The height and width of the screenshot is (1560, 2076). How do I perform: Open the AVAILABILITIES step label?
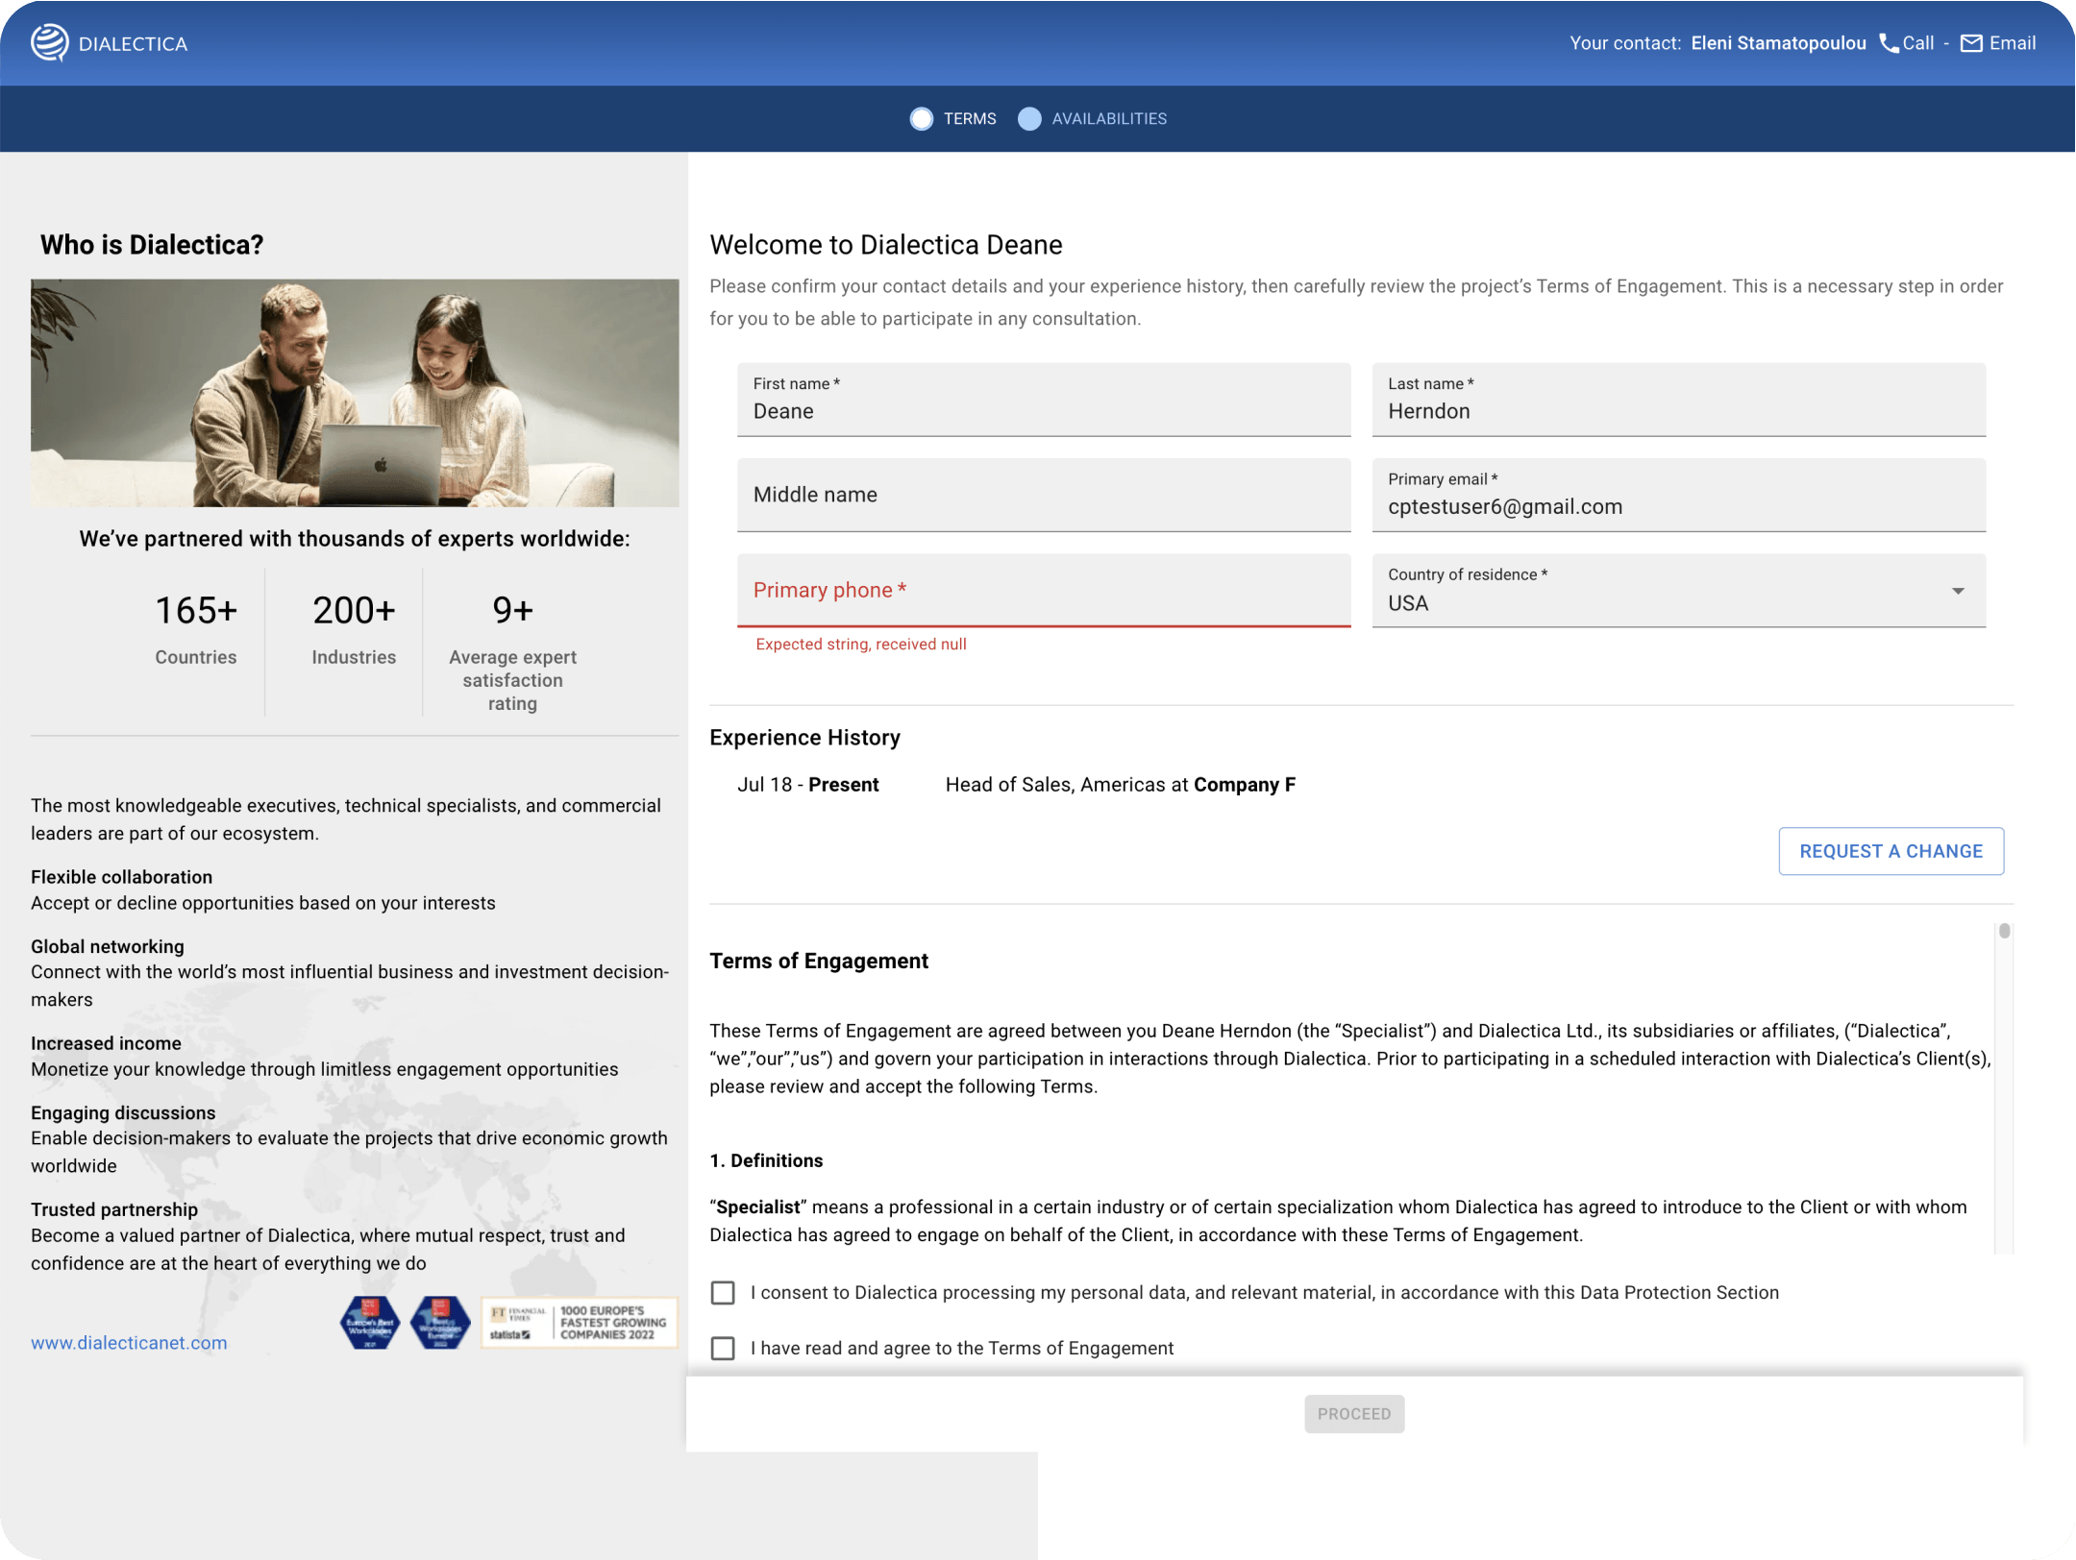click(x=1109, y=118)
